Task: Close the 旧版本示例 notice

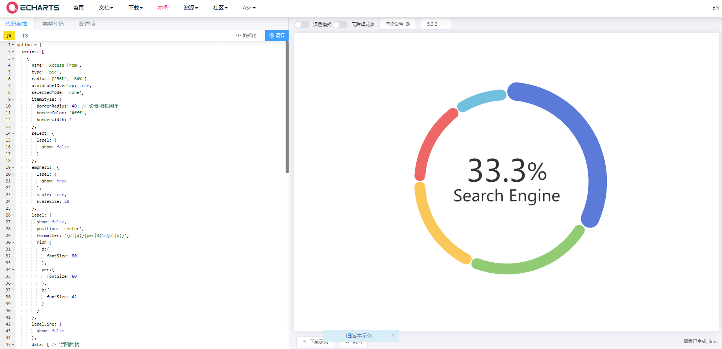Action: 393,335
